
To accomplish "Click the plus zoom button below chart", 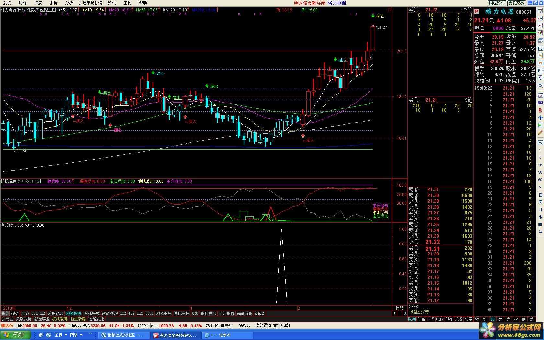I will tap(394, 313).
